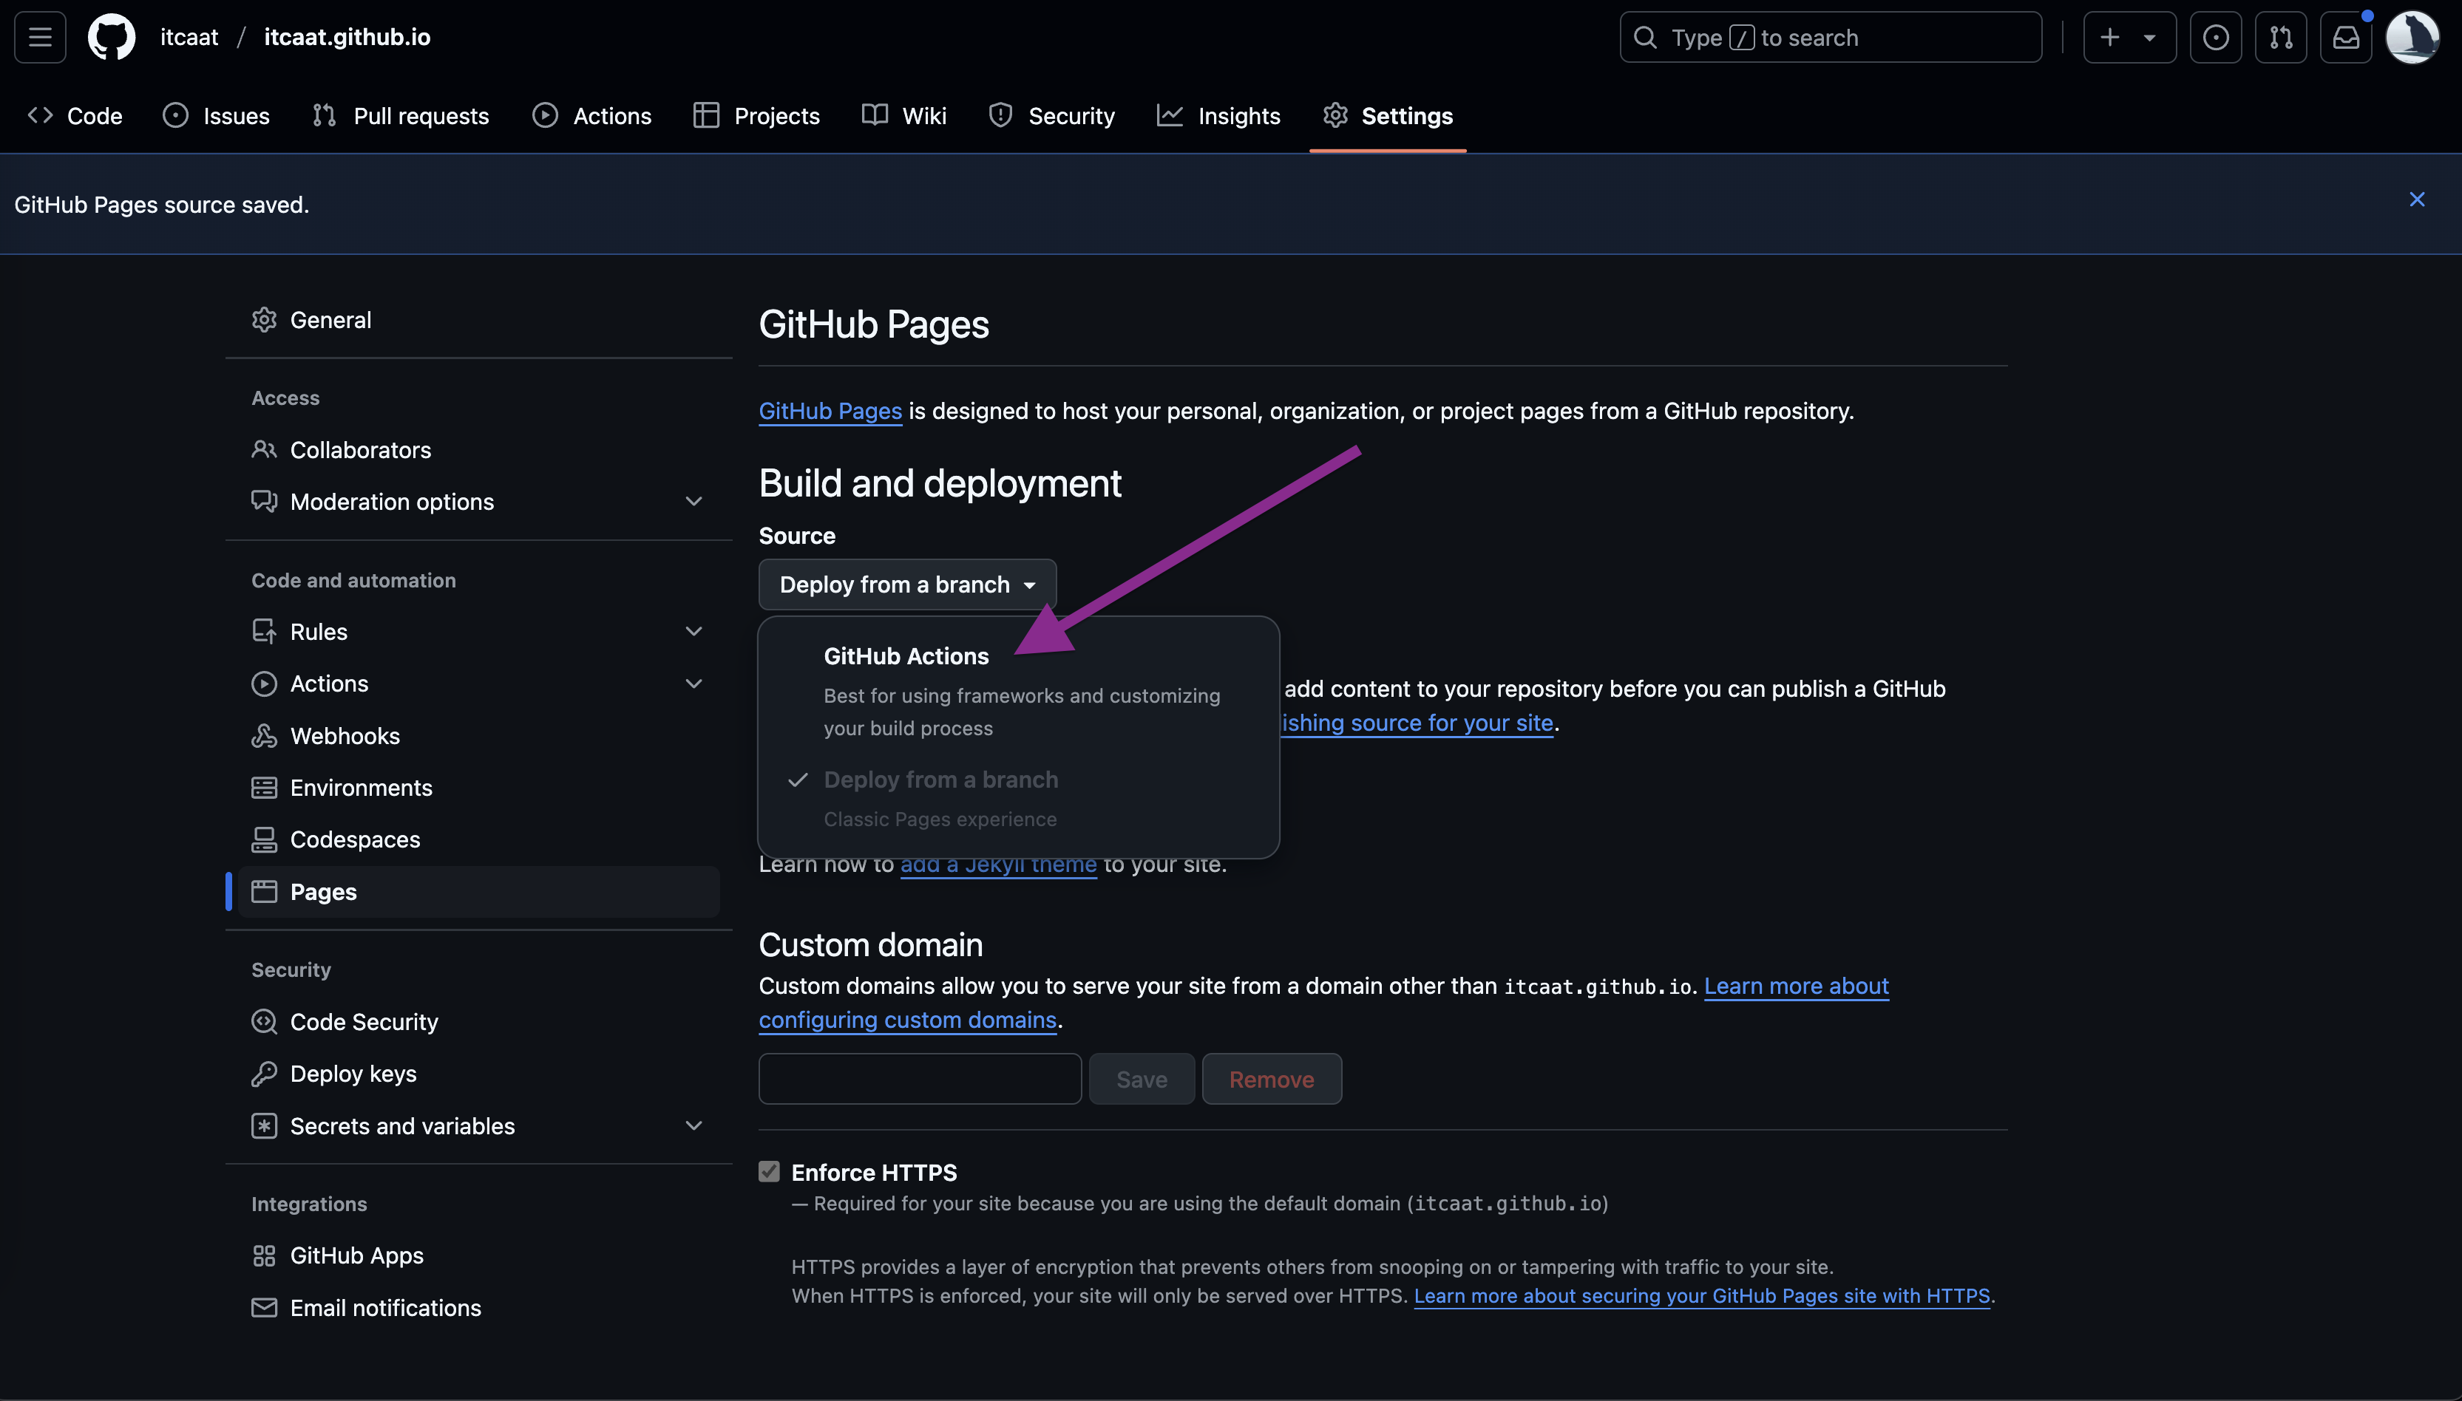Go to the Issues tab
This screenshot has height=1401, width=2462.
(x=217, y=115)
